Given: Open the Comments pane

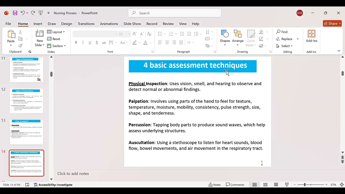Looking at the screenshot, I should [235, 185].
